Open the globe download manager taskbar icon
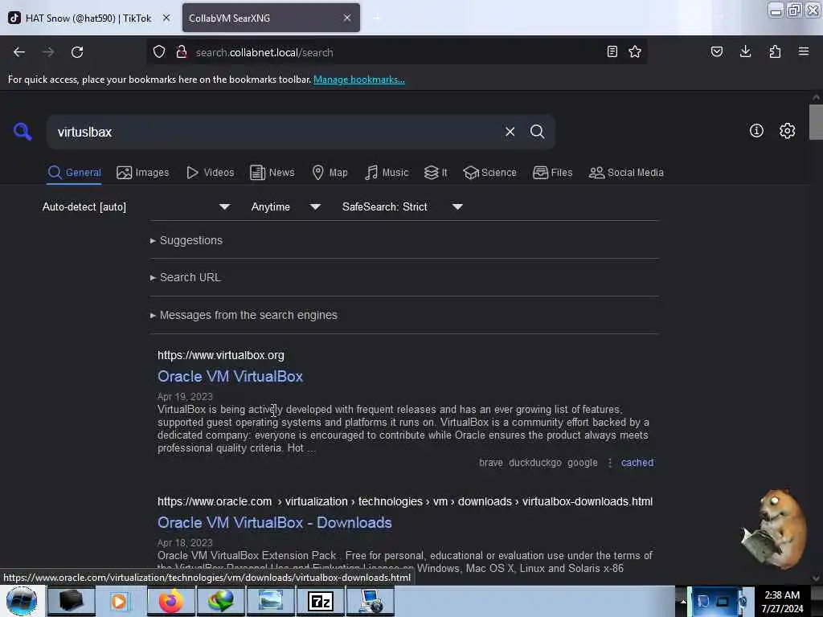823x617 pixels. (220, 601)
